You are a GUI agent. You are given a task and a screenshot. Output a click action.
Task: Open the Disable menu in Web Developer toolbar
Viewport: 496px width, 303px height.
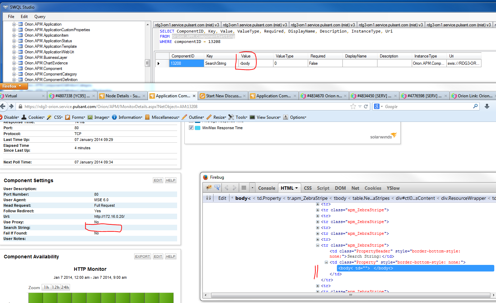(x=10, y=117)
